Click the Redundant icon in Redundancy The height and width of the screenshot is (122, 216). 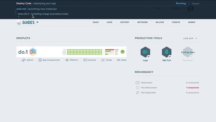coord(138,83)
